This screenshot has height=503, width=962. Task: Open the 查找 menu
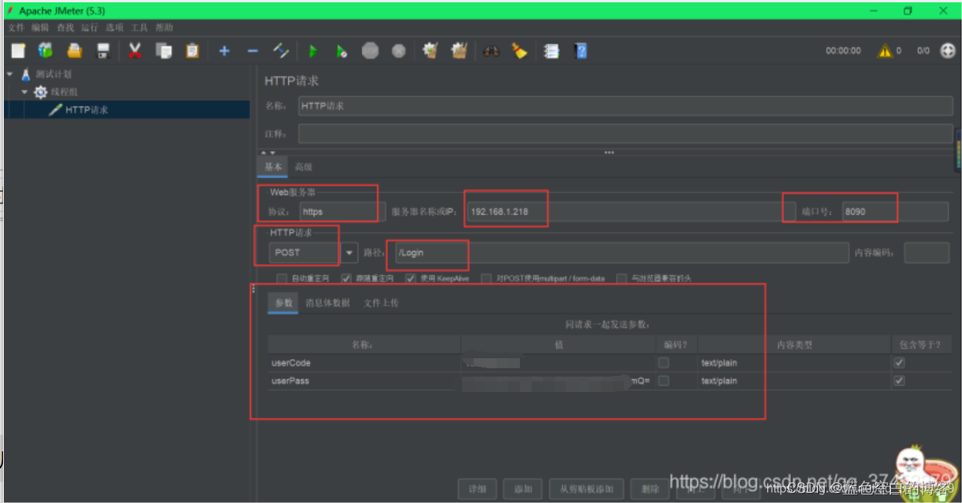tap(65, 28)
